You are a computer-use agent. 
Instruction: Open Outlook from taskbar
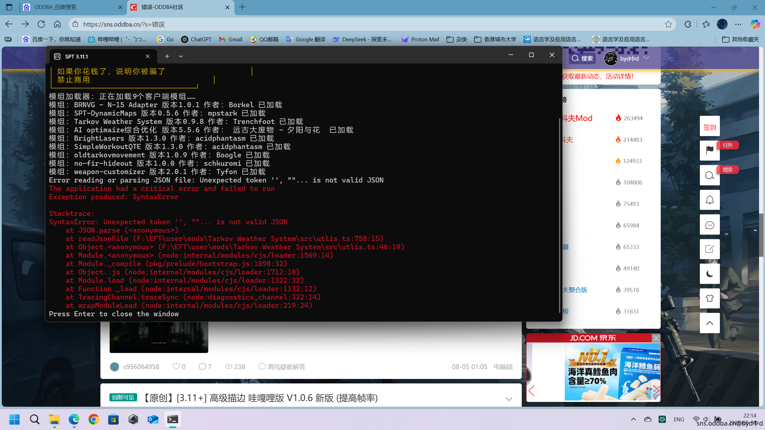click(153, 419)
